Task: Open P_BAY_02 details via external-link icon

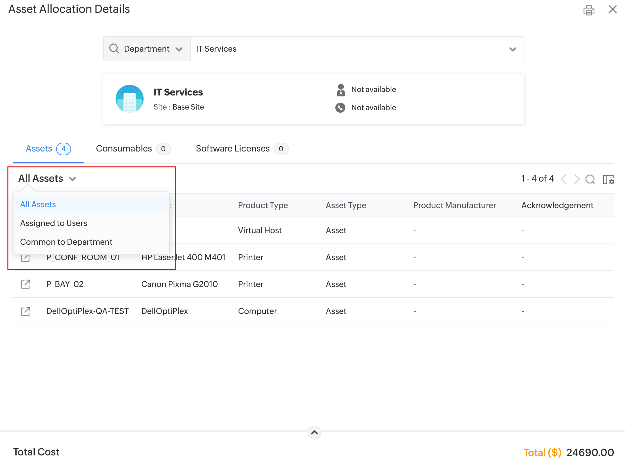Action: 25,284
